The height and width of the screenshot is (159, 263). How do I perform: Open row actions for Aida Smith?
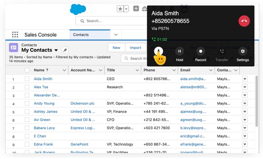point(245,79)
